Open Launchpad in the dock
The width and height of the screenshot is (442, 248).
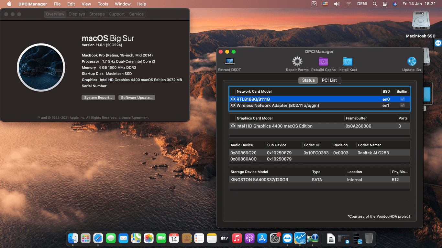pos(85,238)
